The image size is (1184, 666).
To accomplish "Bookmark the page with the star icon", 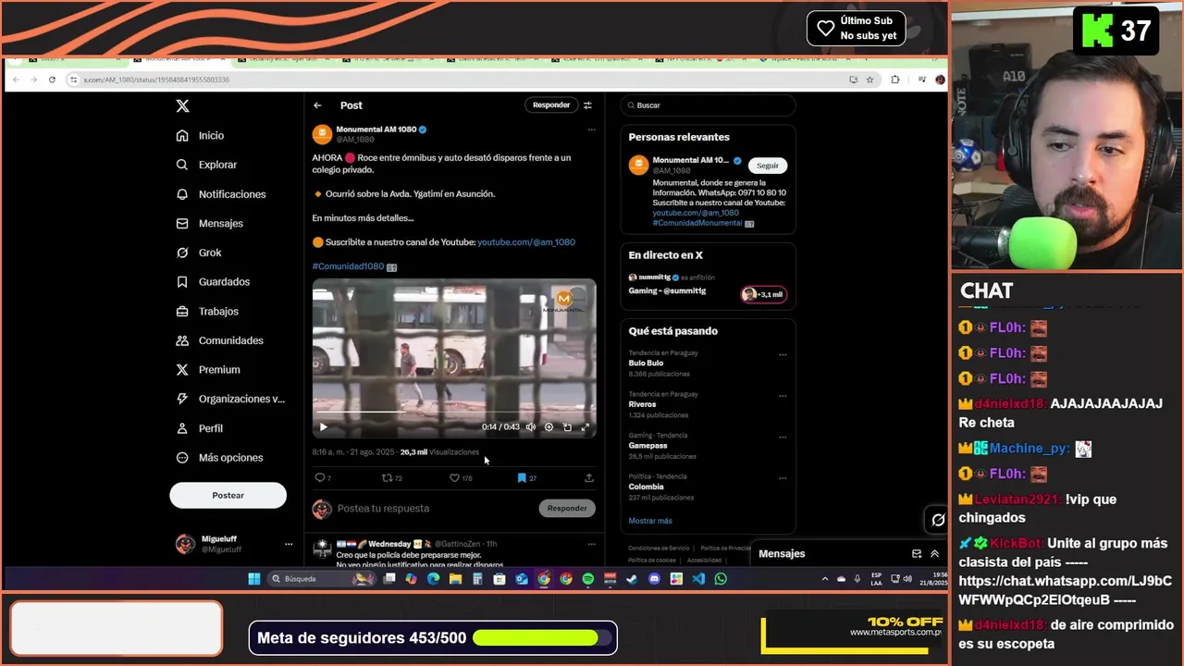I will tap(869, 80).
